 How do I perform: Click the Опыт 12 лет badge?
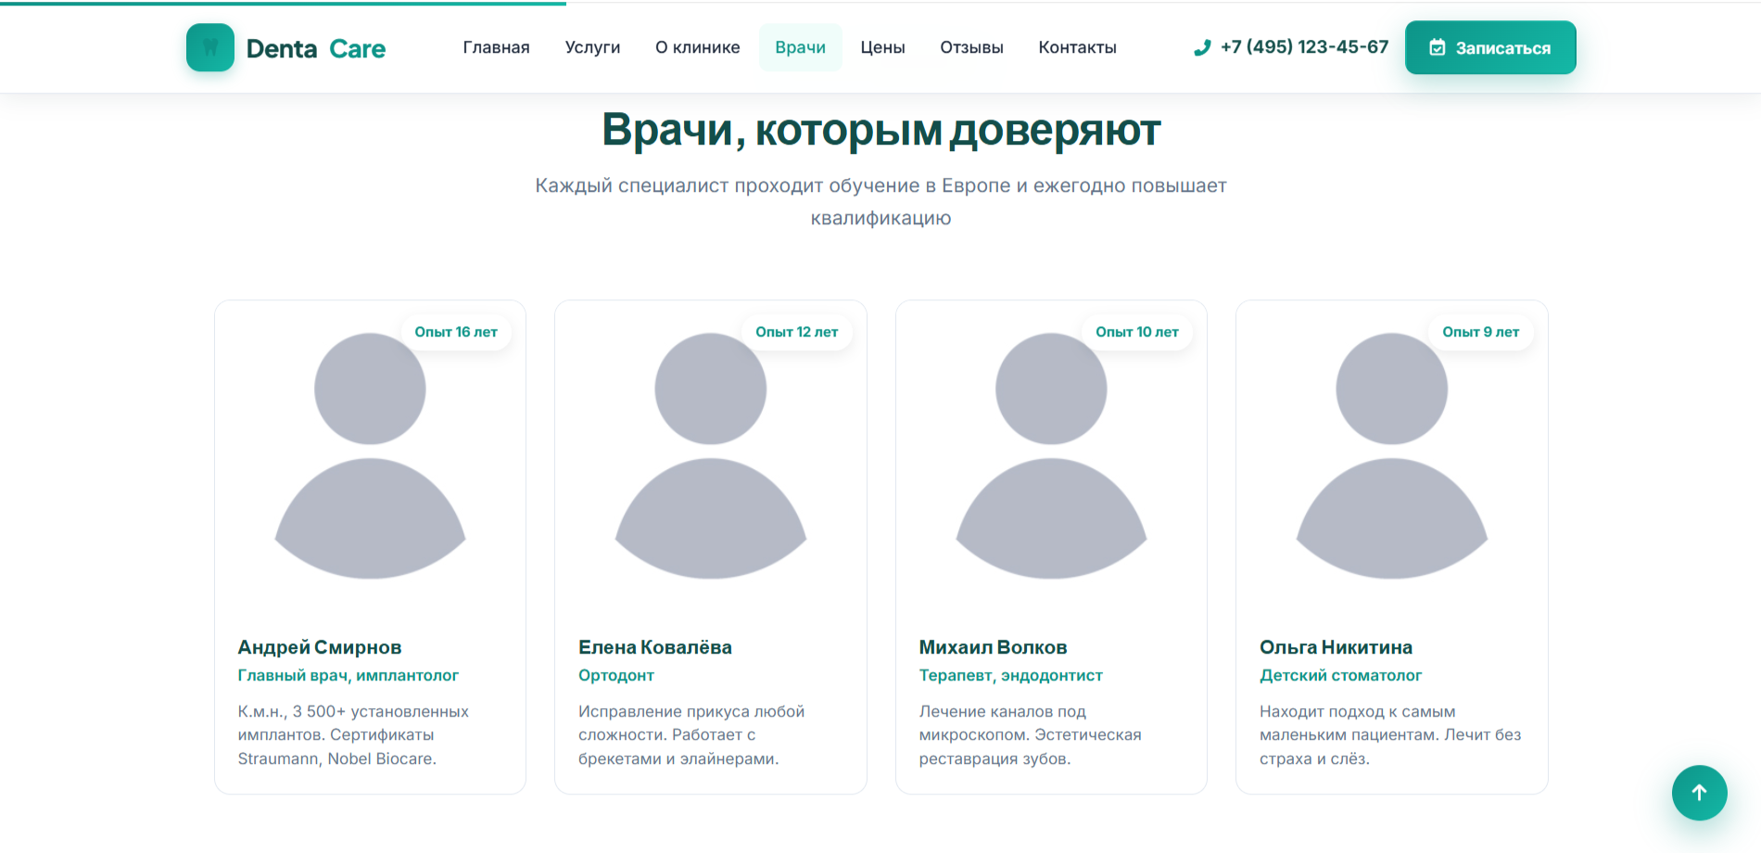tap(796, 332)
